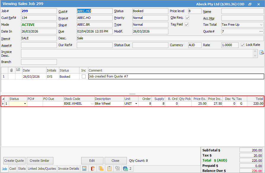Click the orange clipboard paste icon

109,169
